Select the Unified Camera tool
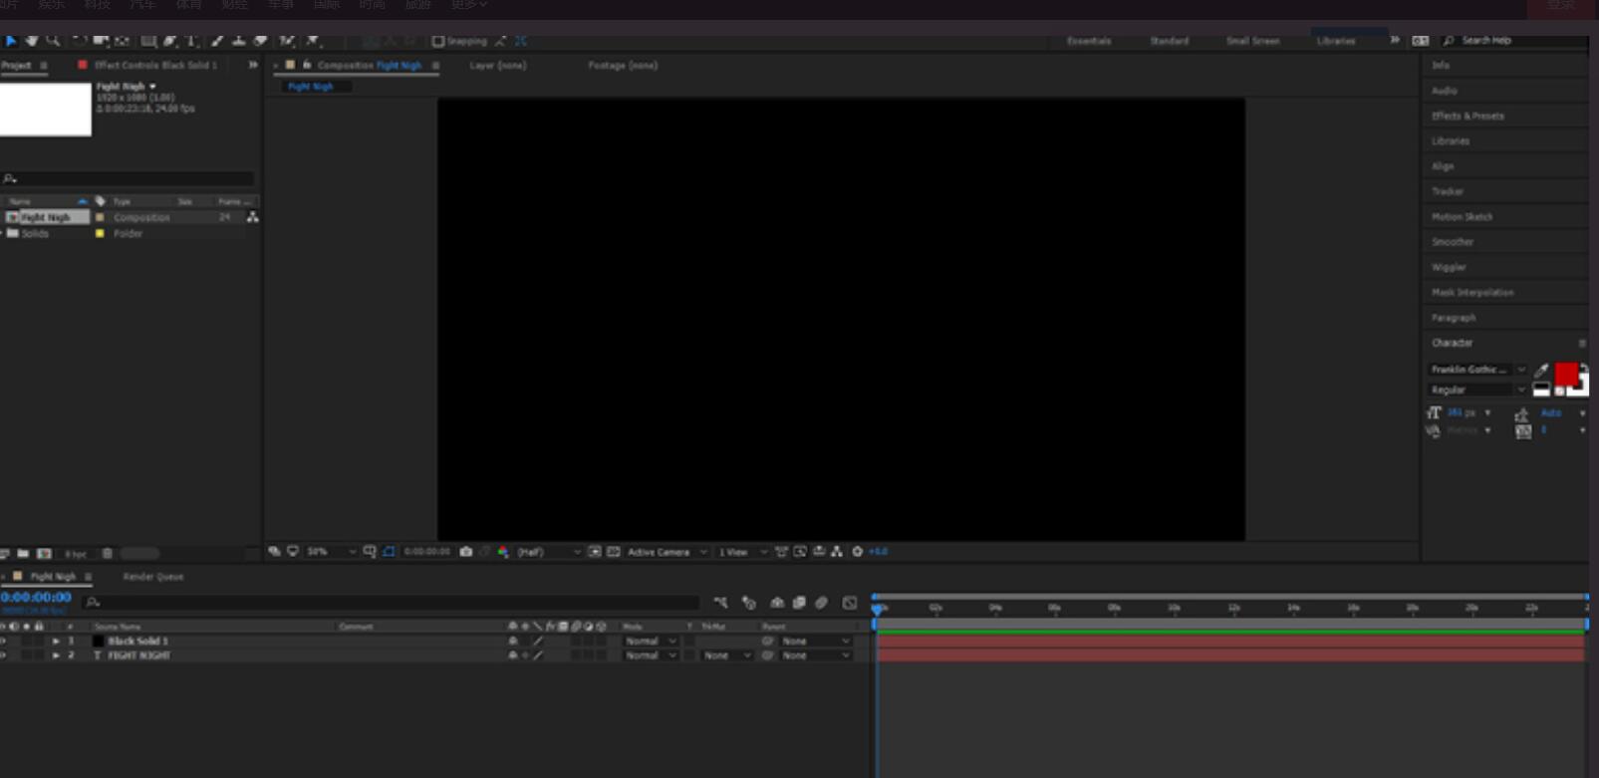Screen dimensions: 1599x778 (101, 41)
